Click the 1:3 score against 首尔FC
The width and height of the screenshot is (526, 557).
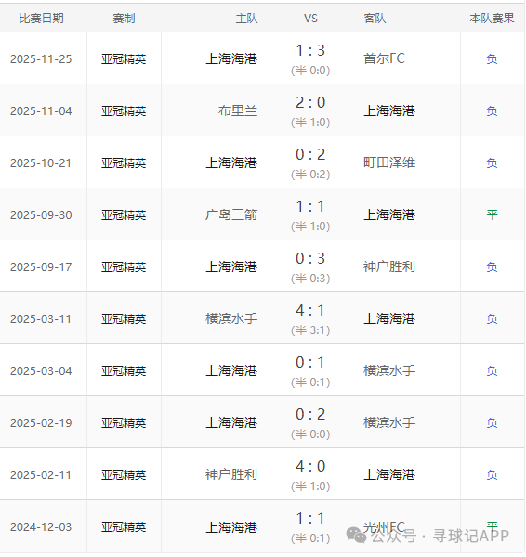(310, 50)
